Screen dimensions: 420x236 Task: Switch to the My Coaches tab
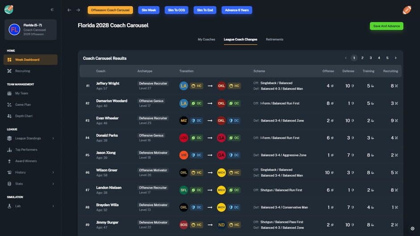click(206, 39)
